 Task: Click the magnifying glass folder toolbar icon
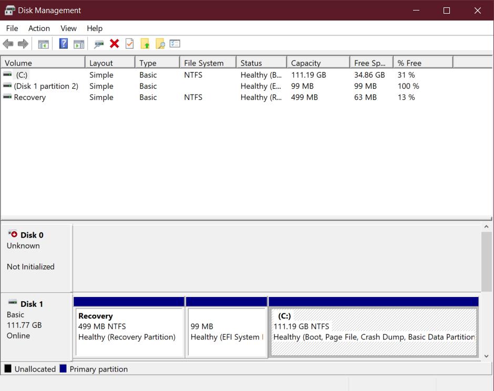[160, 44]
